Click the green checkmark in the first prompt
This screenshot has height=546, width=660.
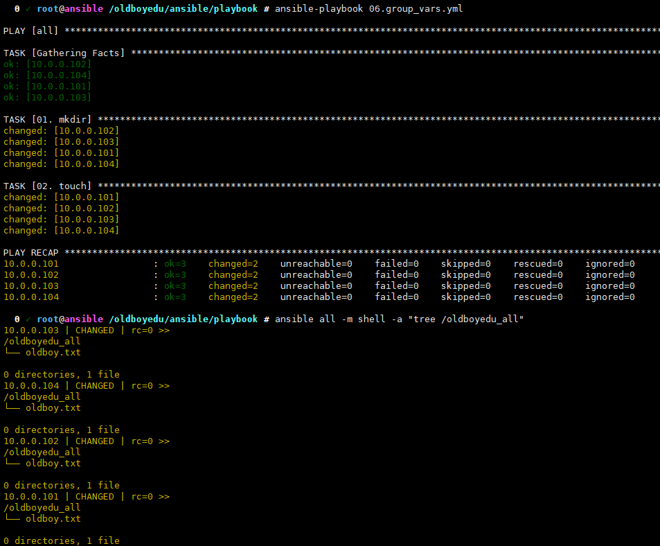coord(27,8)
